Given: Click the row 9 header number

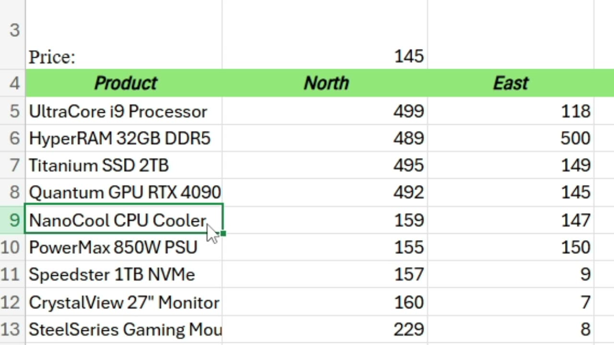Looking at the screenshot, I should point(13,220).
